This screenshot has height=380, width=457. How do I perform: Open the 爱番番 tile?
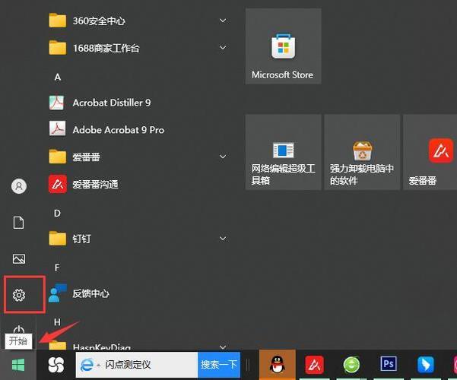[x=430, y=152]
